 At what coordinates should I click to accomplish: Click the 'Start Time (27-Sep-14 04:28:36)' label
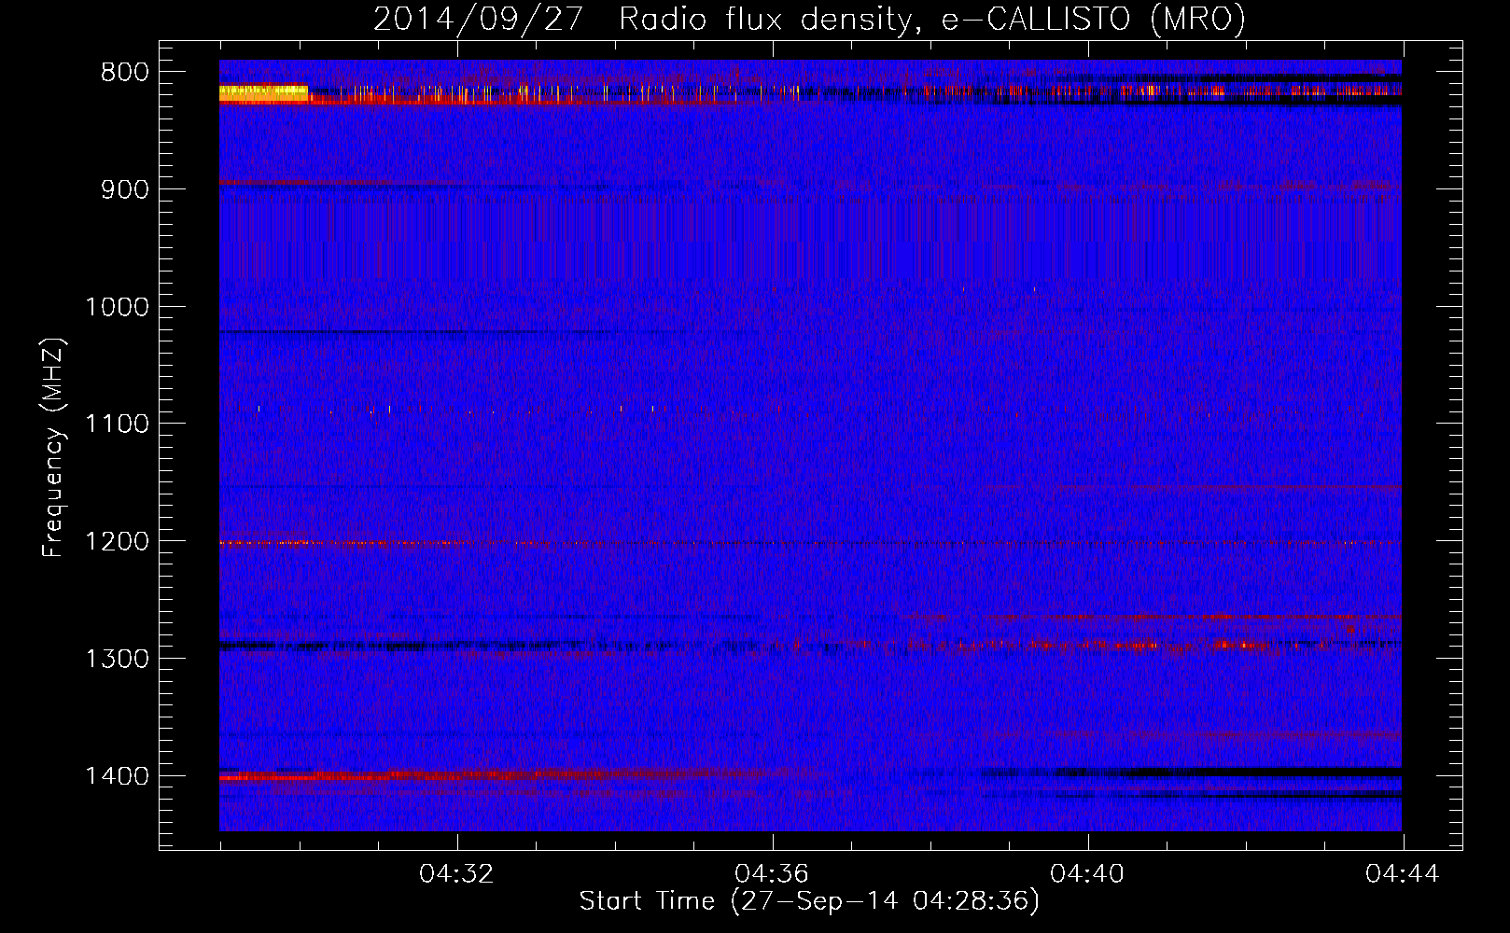click(x=809, y=901)
